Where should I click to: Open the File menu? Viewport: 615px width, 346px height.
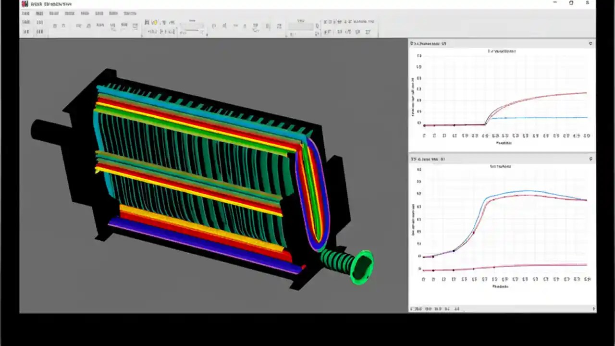25,13
